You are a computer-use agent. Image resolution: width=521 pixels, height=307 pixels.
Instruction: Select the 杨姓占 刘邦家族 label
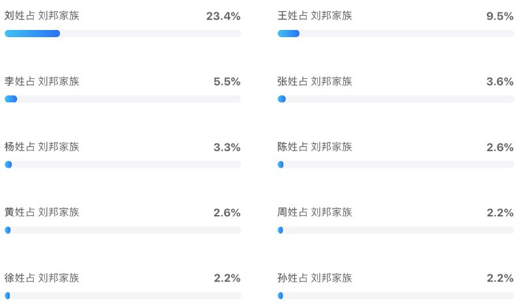[42, 147]
